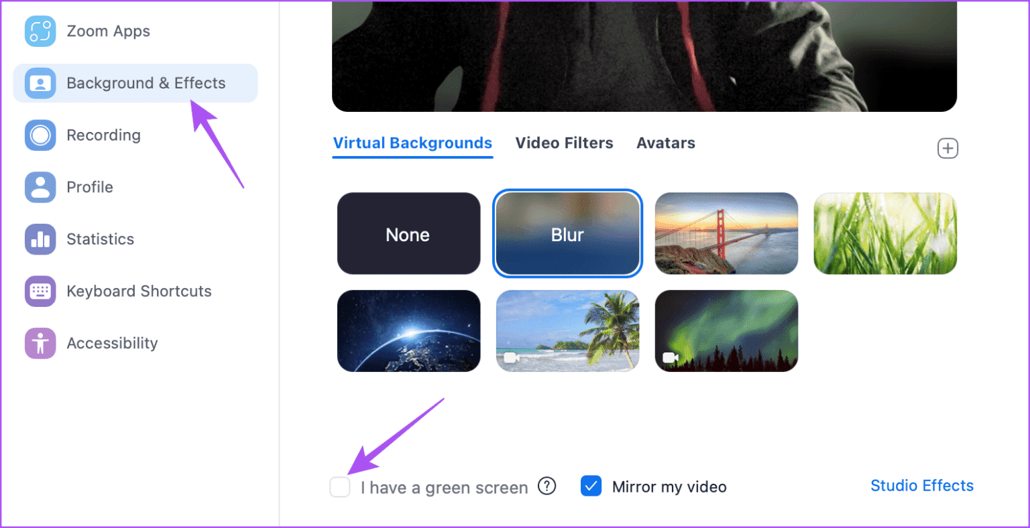Switch to the Video Filters tab
The width and height of the screenshot is (1030, 528).
564,143
